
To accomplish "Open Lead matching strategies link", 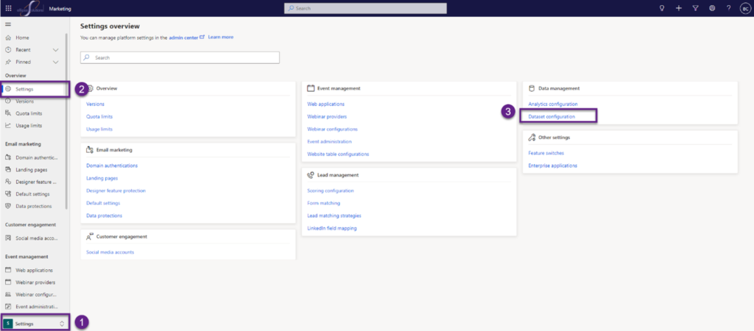I will (334, 216).
